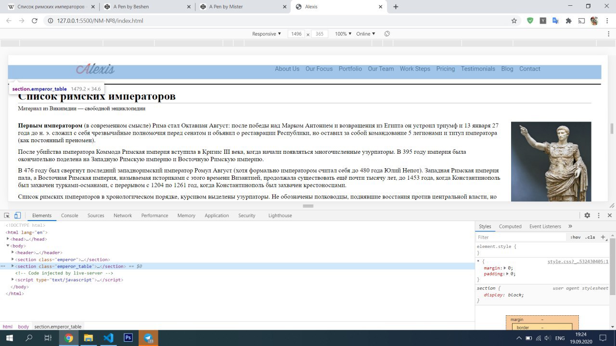Expand the header element node

[x=13, y=252]
